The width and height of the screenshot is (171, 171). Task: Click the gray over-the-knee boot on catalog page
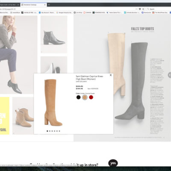point(132,81)
